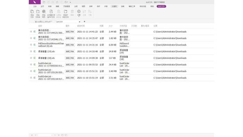This screenshot has width=243, height=137.
Task: Click the redo arrow in quick access bar
Action: pos(61,2)
